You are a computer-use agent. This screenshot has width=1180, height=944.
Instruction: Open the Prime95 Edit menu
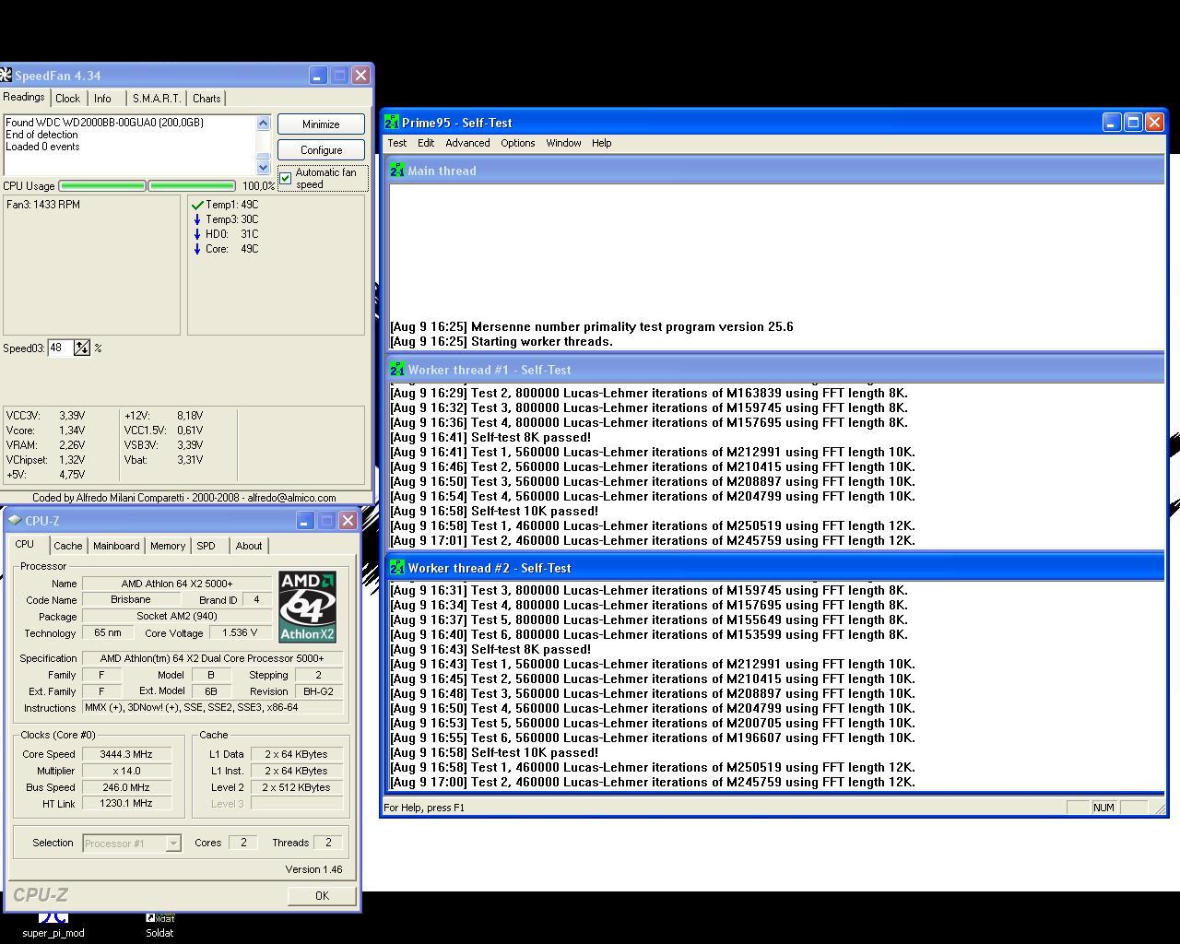(426, 143)
